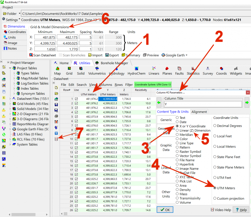Click the Export dimensions button
Screen dimensions: 251x217
pos(112,55)
